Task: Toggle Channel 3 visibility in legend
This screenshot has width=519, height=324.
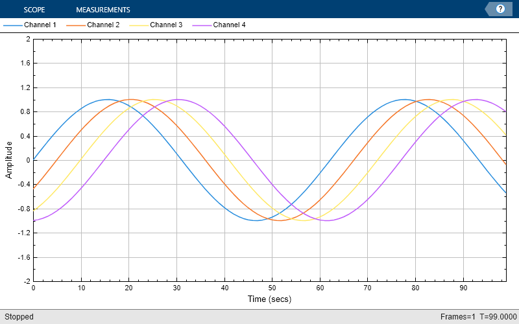Action: click(166, 25)
